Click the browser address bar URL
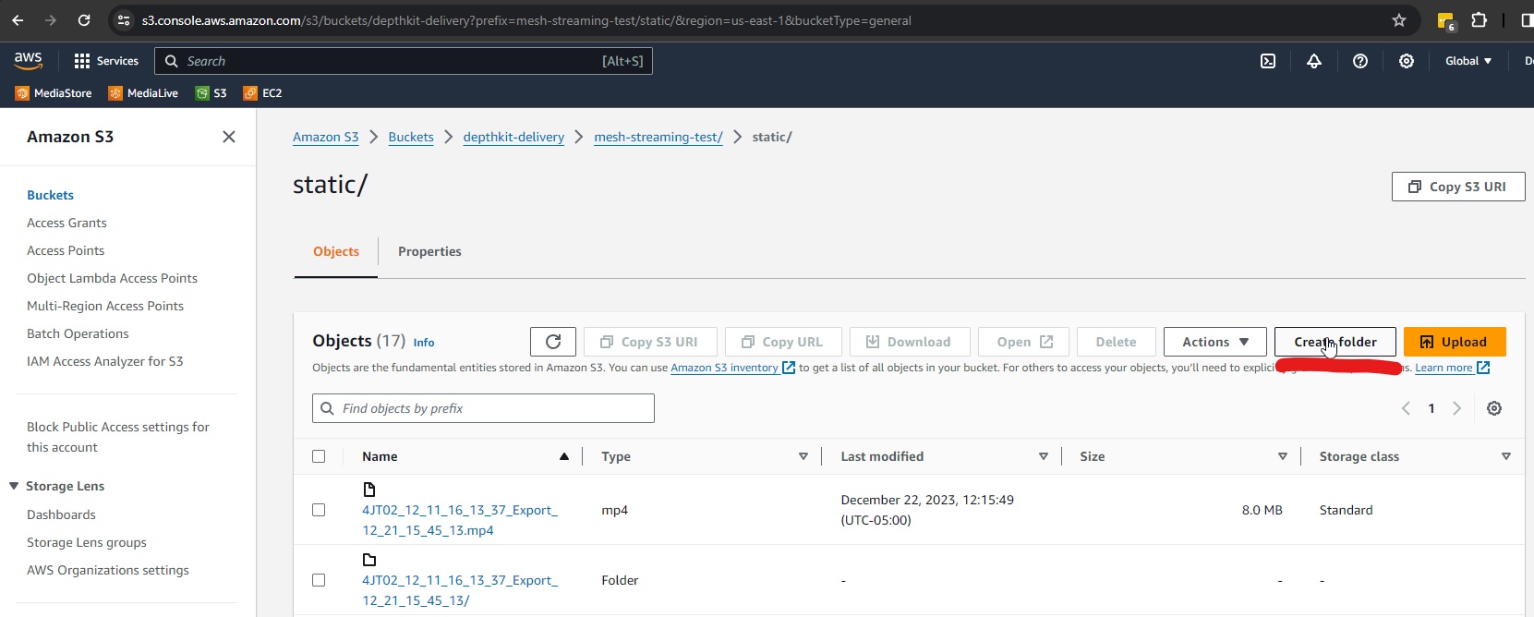 tap(526, 20)
